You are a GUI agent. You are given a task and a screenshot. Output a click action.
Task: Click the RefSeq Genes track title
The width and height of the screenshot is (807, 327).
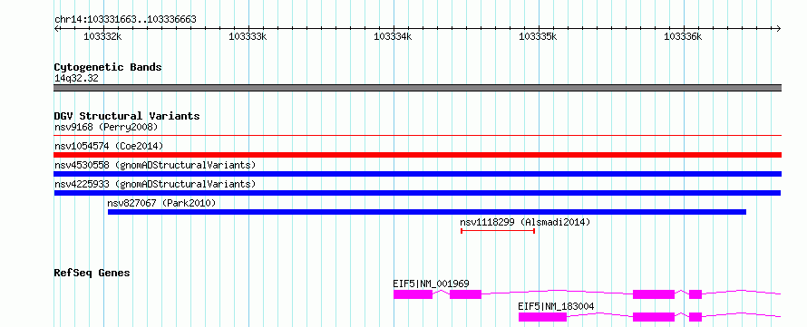(x=92, y=273)
